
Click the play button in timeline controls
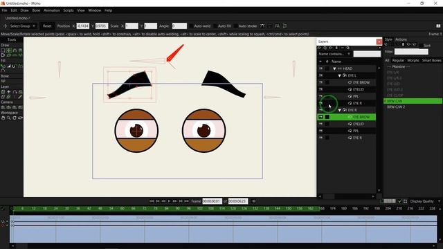[169, 201]
